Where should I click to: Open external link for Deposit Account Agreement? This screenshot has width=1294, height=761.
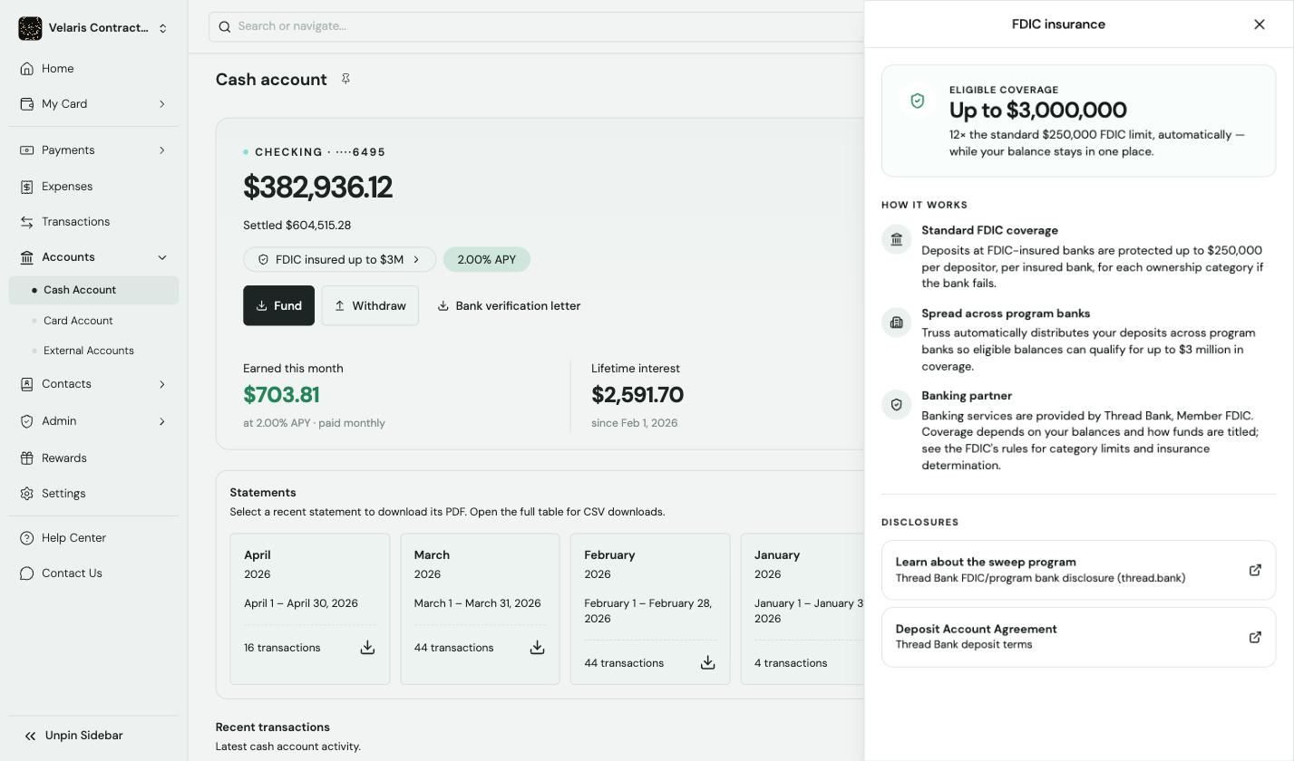(x=1255, y=637)
